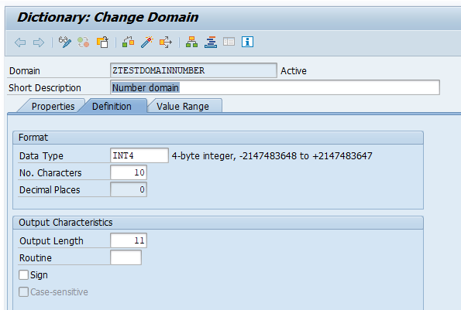Click the Data Type field containing INT4

coord(139,155)
